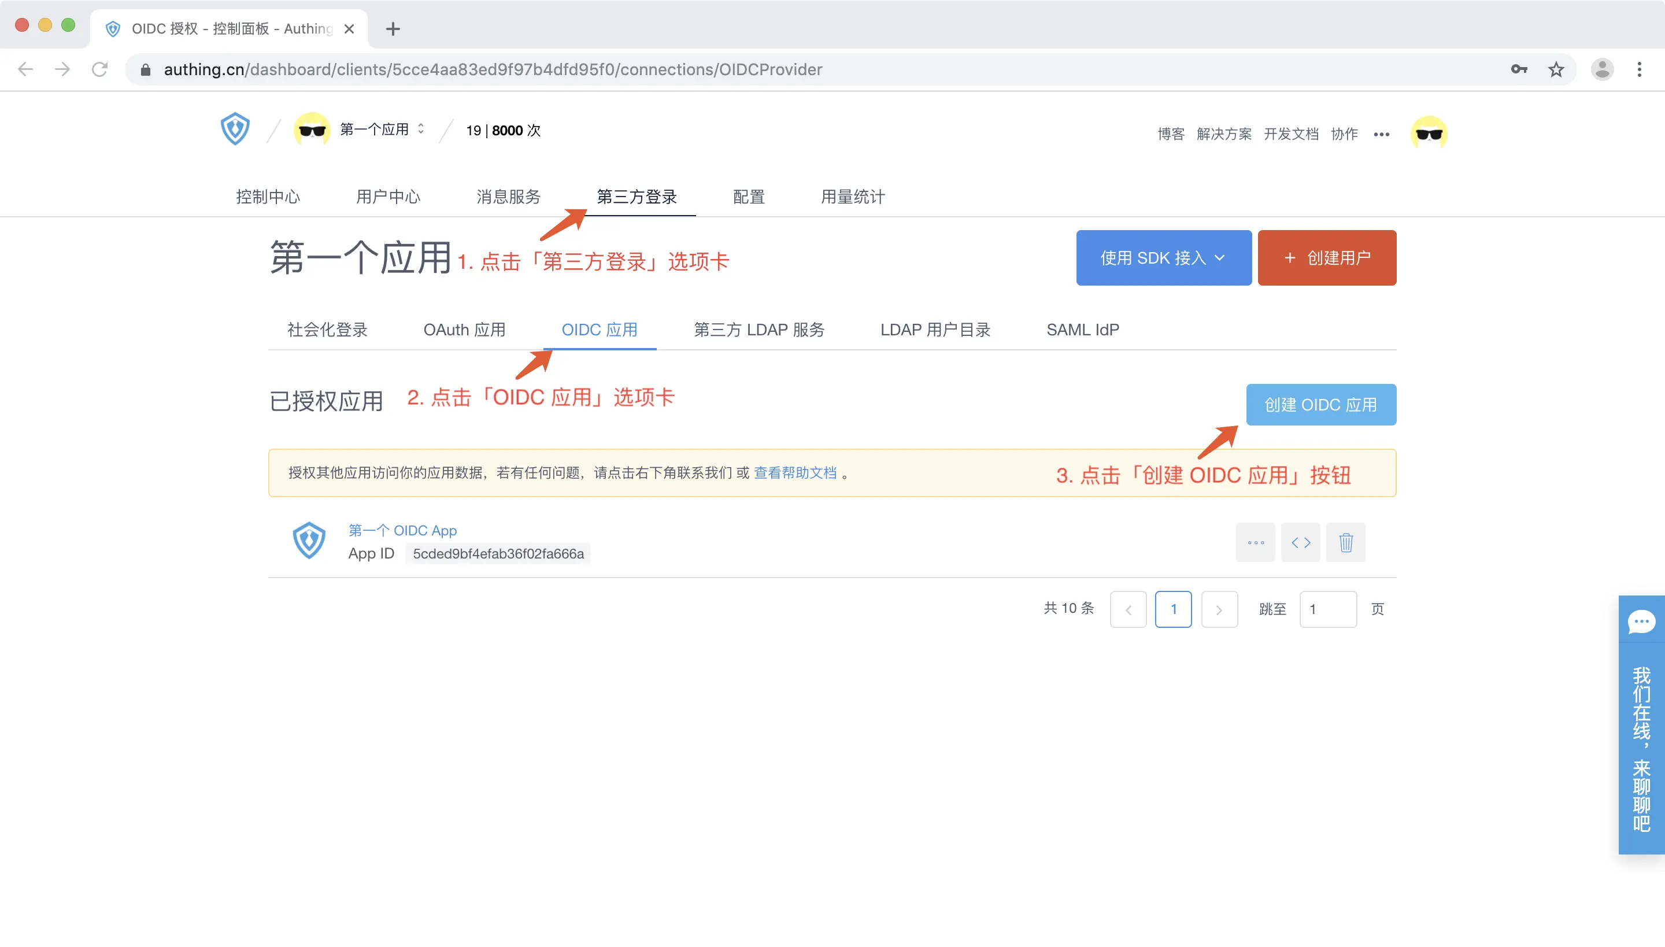Click the 创建用户 button

click(1326, 258)
